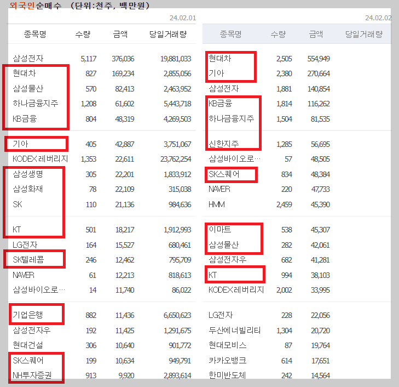
Task: Click 기아 with amount 270,664
Action: coord(216,73)
